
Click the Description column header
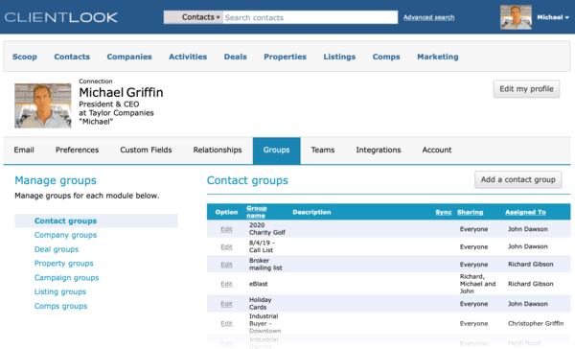click(311, 212)
